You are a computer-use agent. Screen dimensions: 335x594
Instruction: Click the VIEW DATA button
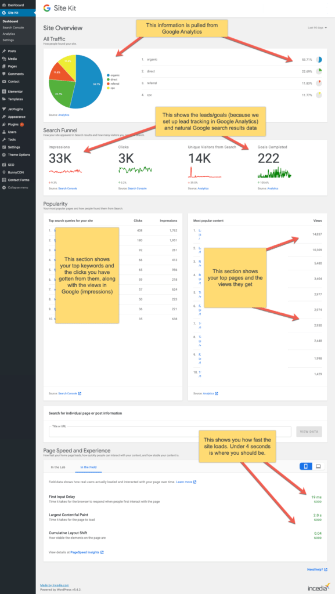point(309,432)
